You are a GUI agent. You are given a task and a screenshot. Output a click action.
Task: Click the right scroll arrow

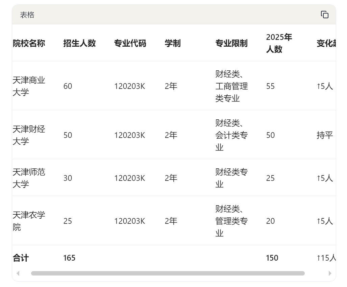click(x=330, y=273)
